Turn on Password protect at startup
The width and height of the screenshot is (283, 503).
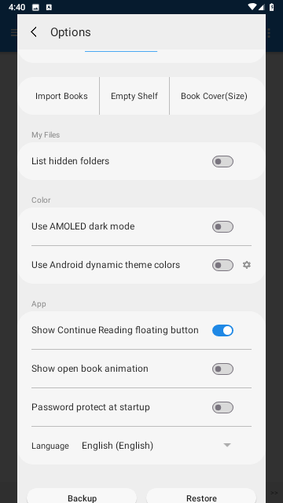222,407
